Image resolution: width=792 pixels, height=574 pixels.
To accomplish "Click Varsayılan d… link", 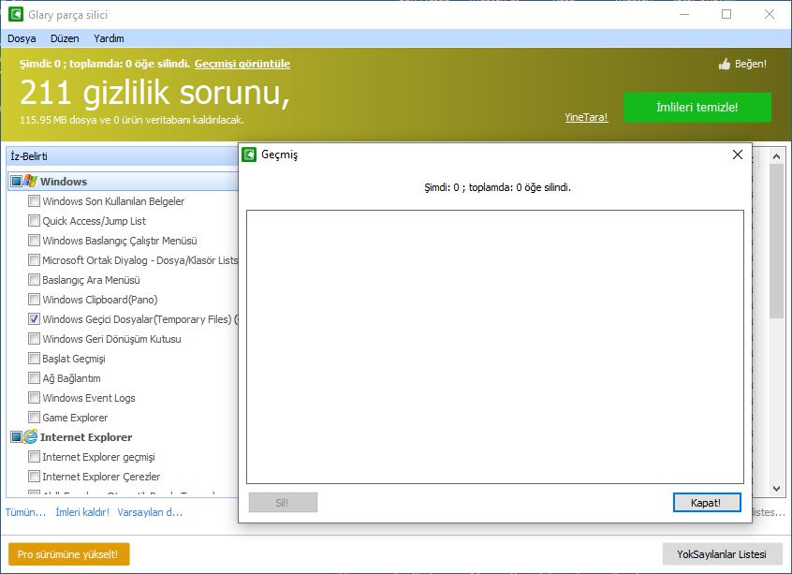I will coord(150,512).
